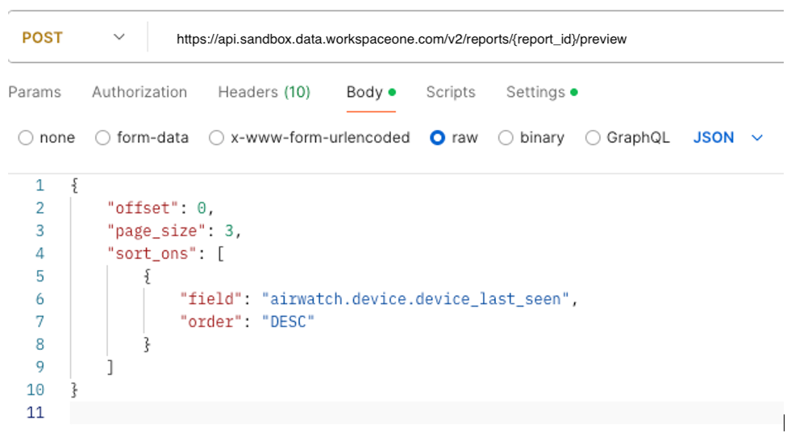Image resolution: width=791 pixels, height=437 pixels.
Task: Click the "offset" key on line 2
Action: click(139, 208)
